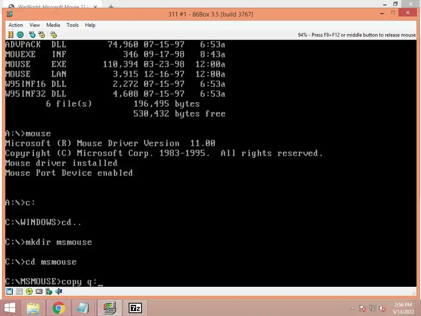Click the ADVPACK DLL file listing row
Image resolution: width=421 pixels, height=316 pixels.
[115, 44]
